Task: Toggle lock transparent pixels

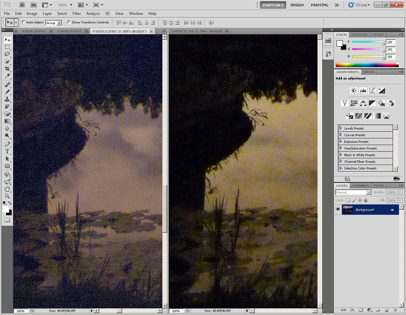Action: coord(348,200)
